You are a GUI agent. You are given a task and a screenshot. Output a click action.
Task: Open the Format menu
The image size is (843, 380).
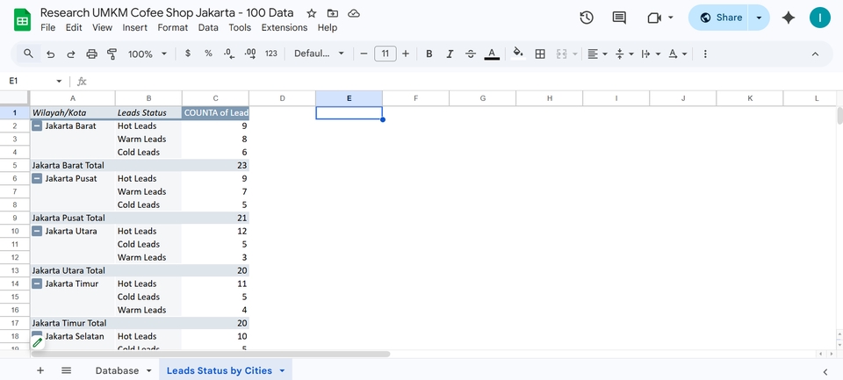pos(173,27)
